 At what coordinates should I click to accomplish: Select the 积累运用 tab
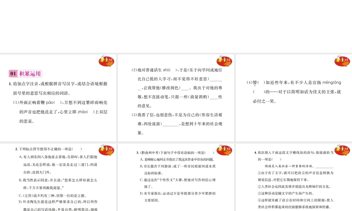pyautogui.click(x=26, y=73)
